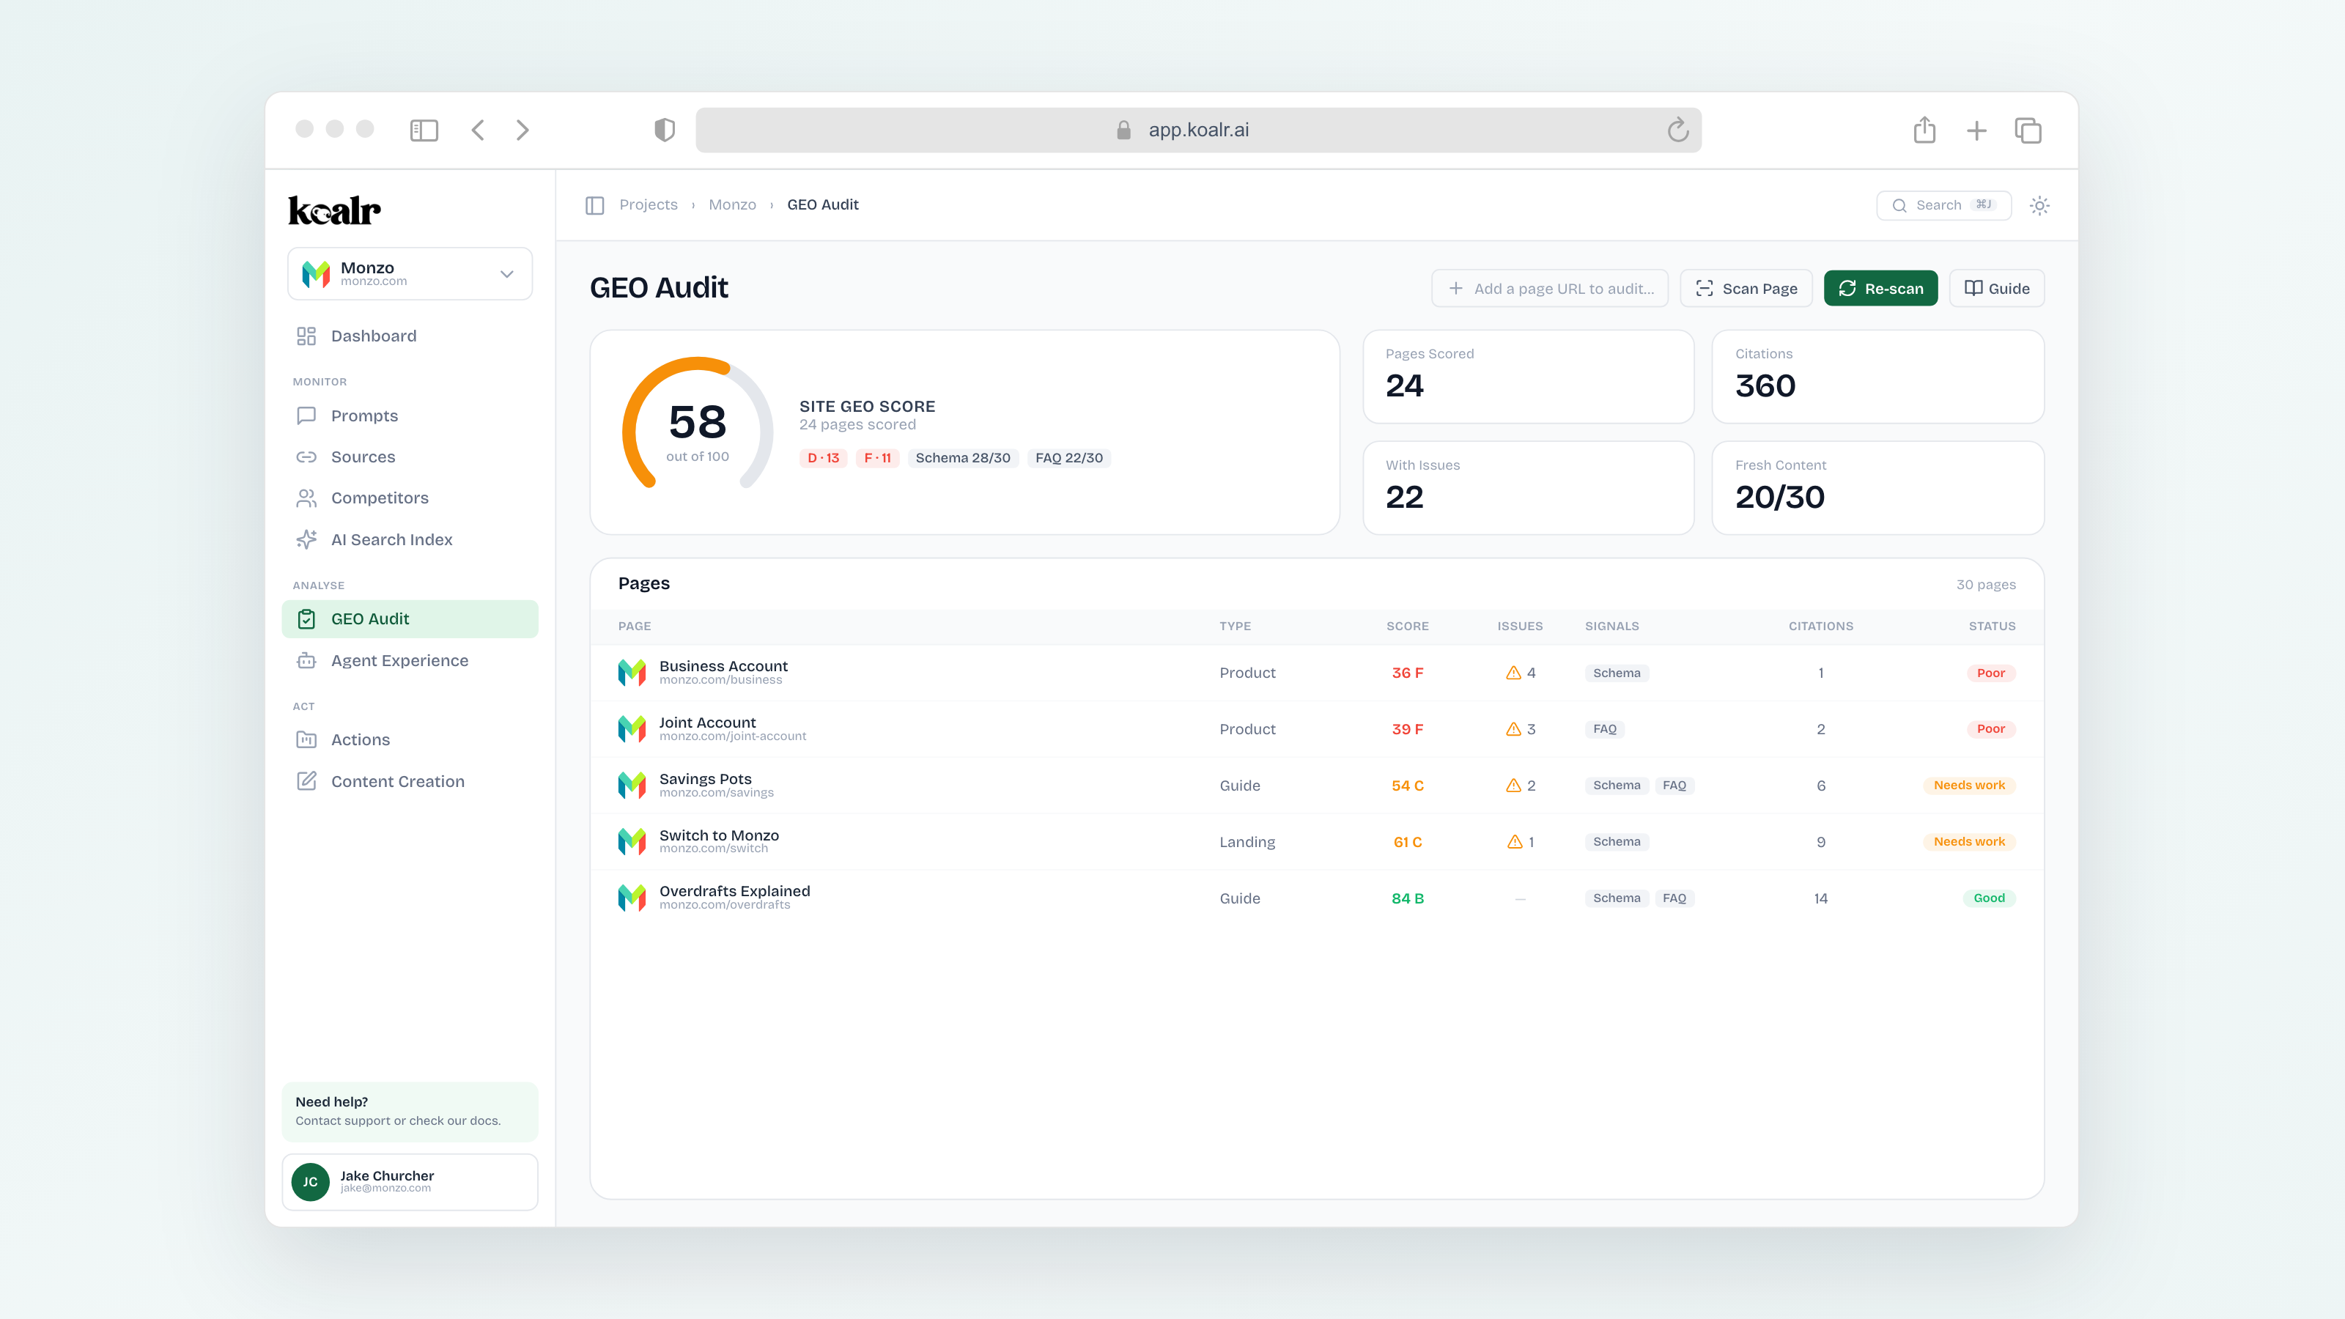Click the Good status on Overdrafts Explained

(x=1989, y=898)
